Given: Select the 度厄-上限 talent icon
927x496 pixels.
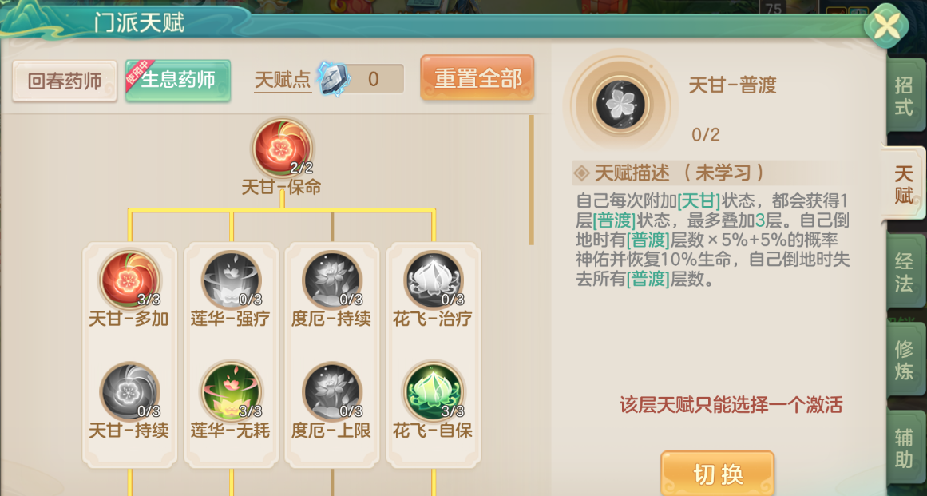Looking at the screenshot, I should tap(331, 391).
